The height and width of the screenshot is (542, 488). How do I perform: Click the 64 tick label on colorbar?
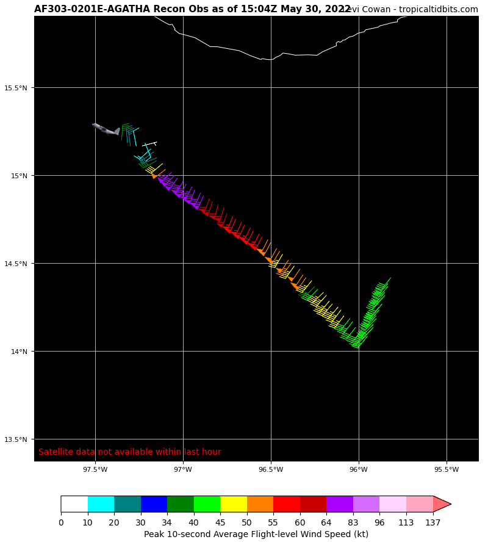(x=326, y=522)
